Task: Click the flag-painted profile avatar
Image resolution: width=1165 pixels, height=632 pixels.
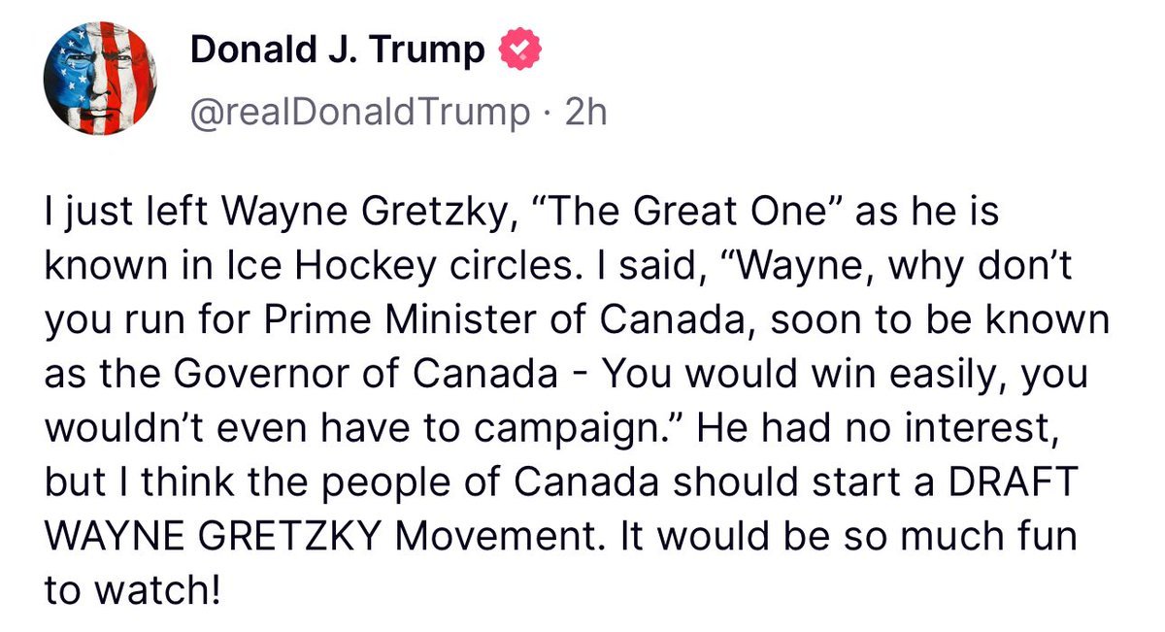Action: [x=101, y=78]
